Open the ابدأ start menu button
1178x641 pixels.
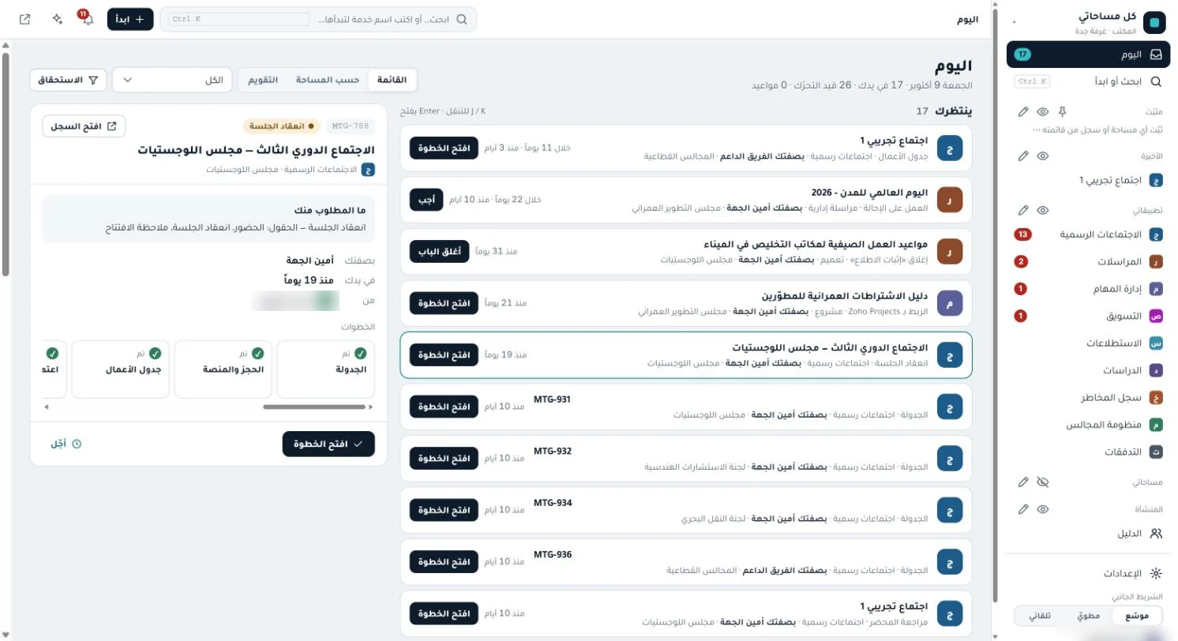130,19
